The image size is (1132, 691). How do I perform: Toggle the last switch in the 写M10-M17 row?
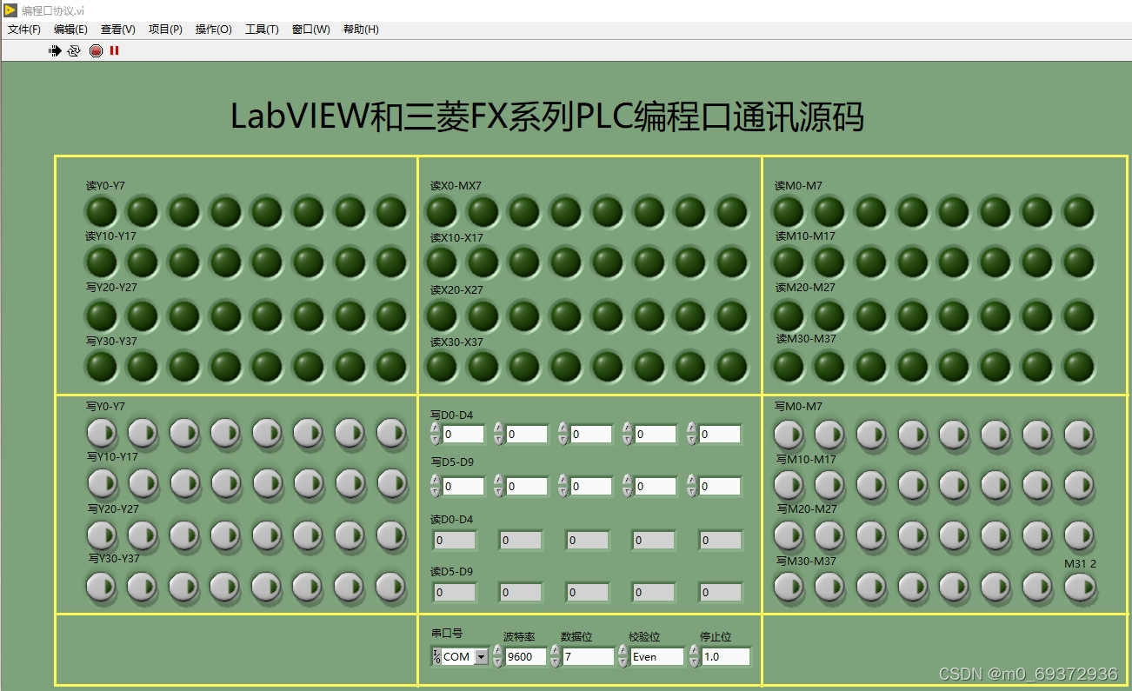pyautogui.click(x=1079, y=484)
